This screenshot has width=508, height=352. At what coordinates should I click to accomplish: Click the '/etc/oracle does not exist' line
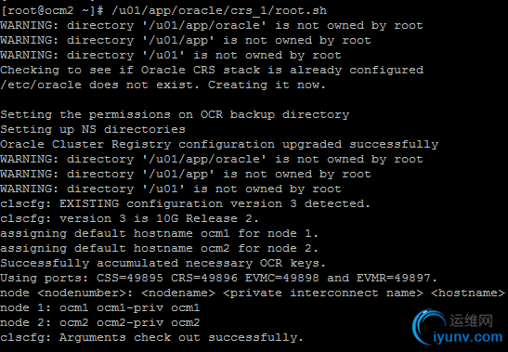[x=163, y=85]
